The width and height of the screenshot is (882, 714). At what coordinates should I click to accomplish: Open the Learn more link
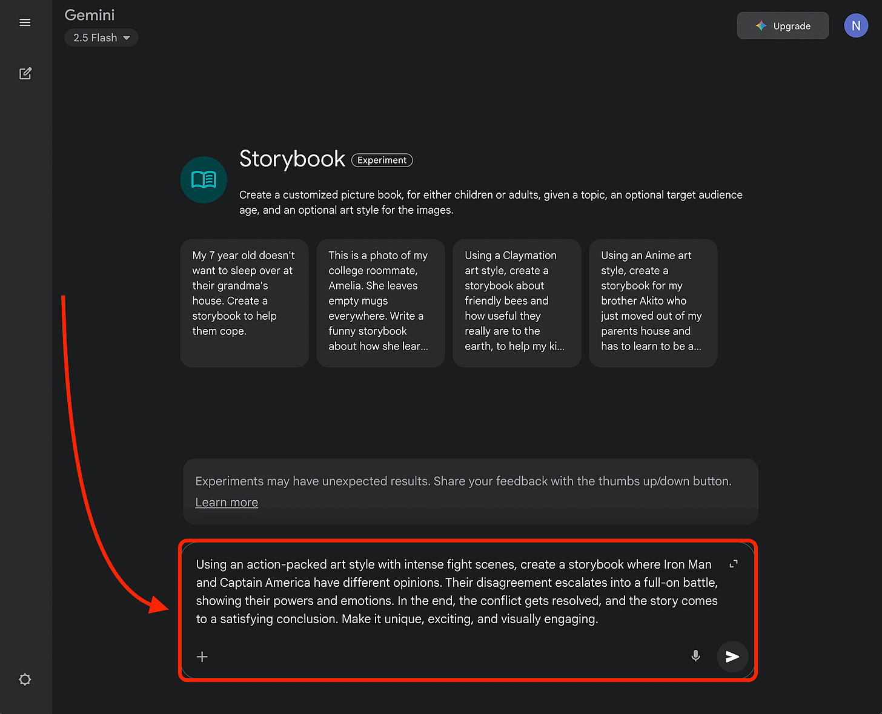pyautogui.click(x=227, y=503)
